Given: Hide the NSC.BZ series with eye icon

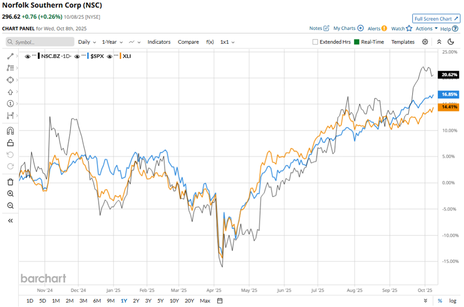Looking at the screenshot, I should click(28, 56).
